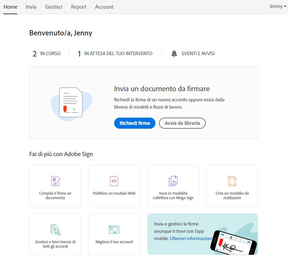Open the Account tab
288x264 pixels.
pos(104,7)
